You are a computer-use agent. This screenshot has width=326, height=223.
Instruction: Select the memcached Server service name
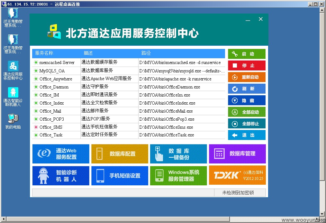pos(57,62)
